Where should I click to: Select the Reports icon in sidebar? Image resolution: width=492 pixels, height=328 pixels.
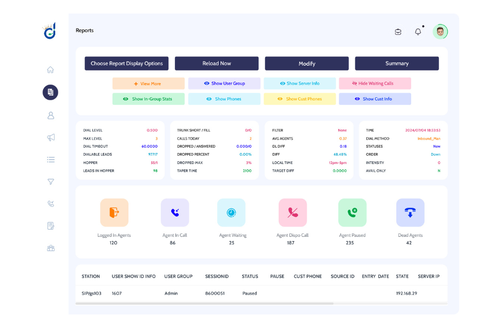tap(50, 92)
